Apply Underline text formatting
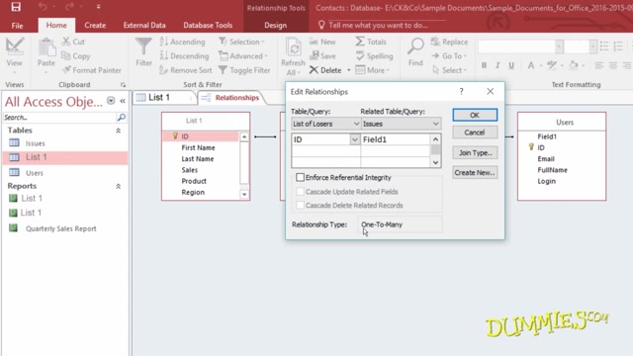Viewport: 633px width, 356px height. [x=511, y=65]
